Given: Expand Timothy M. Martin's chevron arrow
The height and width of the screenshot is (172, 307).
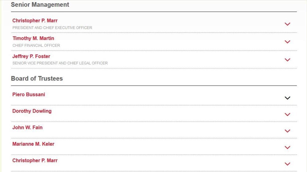Looking at the screenshot, I should 287,42.
